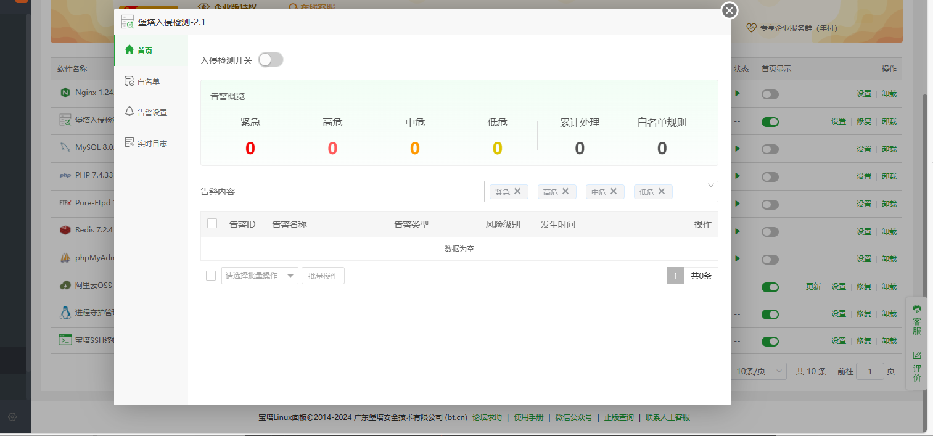933x436 pixels.
Task: Open the 请选择批量操作 dropdown
Action: point(260,276)
